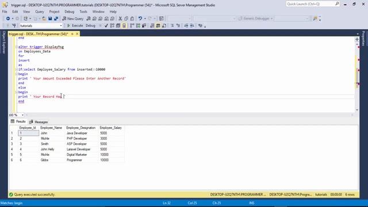Click the Quick Launch search field
368x207 pixels.
[313, 4]
